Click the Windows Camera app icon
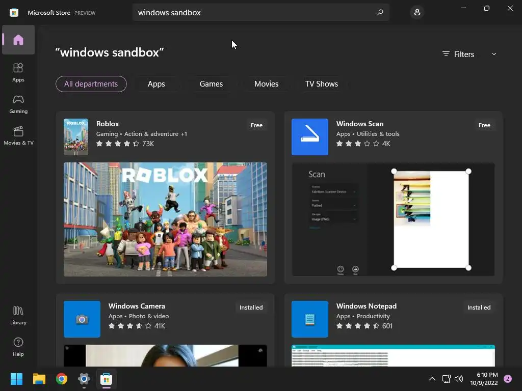Image resolution: width=522 pixels, height=391 pixels. click(x=82, y=319)
